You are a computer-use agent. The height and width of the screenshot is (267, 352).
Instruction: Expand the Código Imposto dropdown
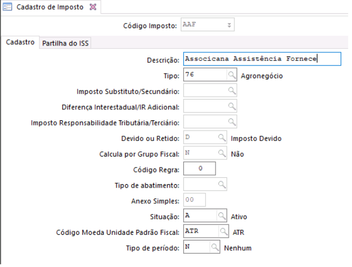click(x=229, y=25)
